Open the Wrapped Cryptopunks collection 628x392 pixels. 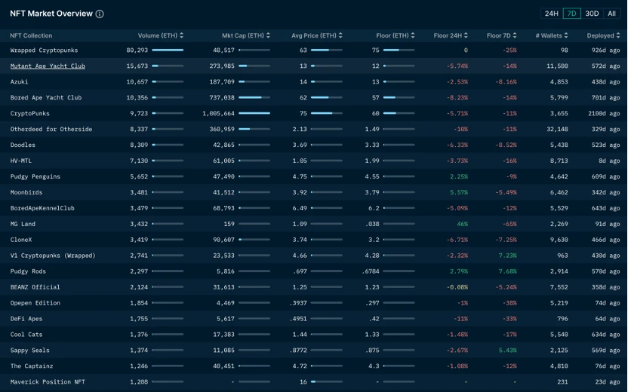click(44, 51)
